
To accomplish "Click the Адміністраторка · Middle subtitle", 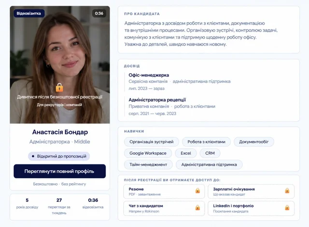I will click(x=60, y=142).
